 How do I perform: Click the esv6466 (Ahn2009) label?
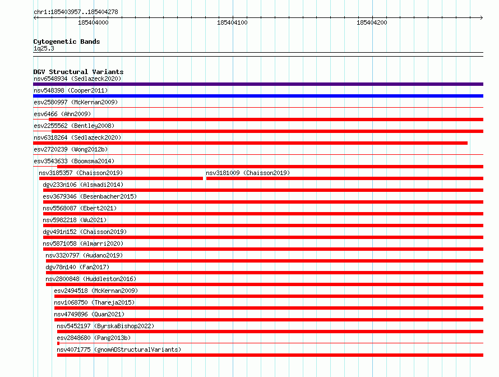pos(62,114)
